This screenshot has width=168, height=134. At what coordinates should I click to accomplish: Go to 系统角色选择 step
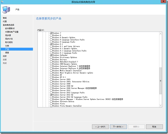[9, 25]
